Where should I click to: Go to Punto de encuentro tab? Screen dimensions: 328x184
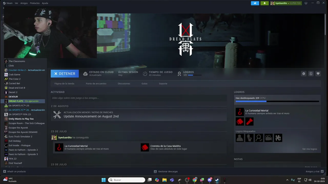point(96,84)
